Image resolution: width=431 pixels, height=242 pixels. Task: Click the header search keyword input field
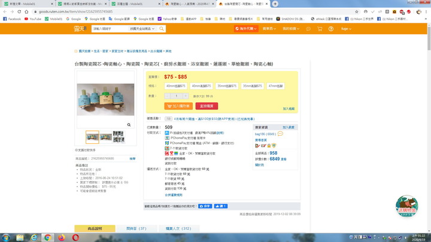[110, 29]
